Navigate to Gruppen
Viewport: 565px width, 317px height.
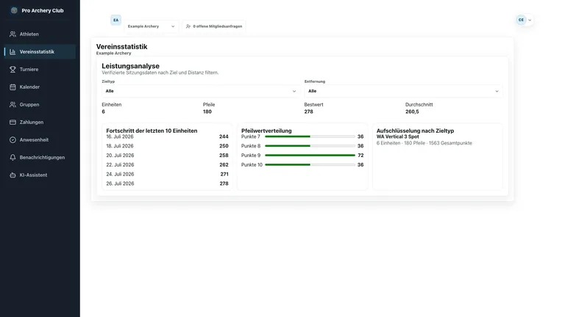pyautogui.click(x=40, y=105)
